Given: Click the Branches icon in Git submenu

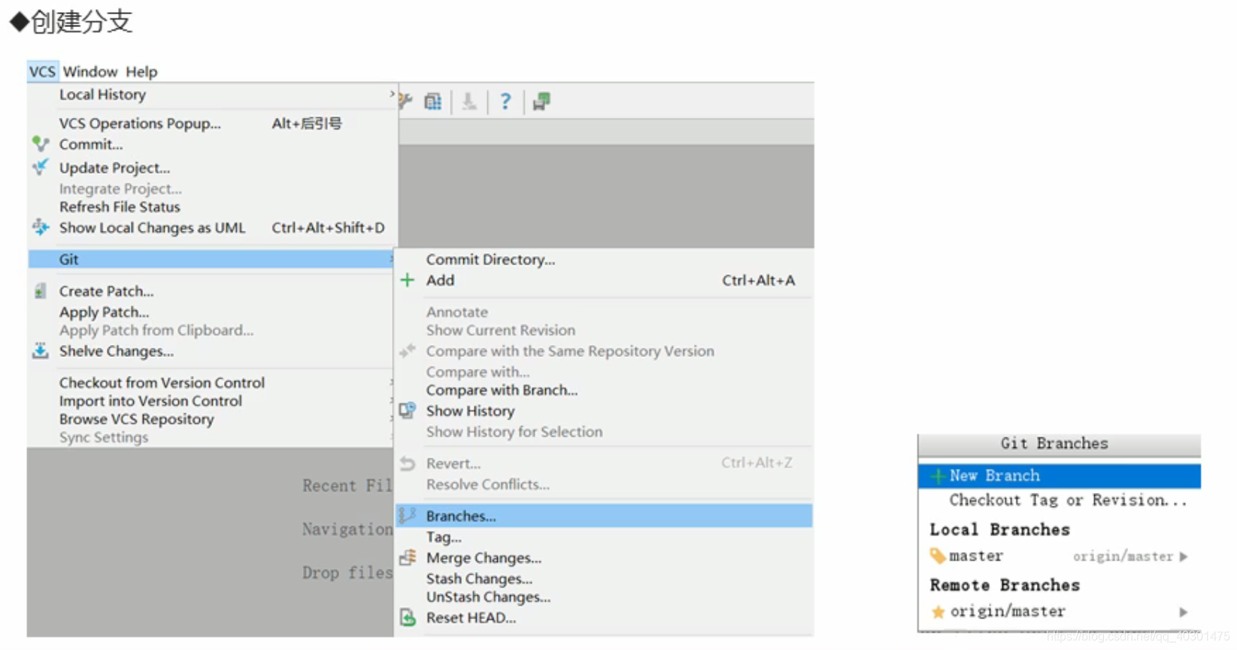Looking at the screenshot, I should tap(408, 515).
